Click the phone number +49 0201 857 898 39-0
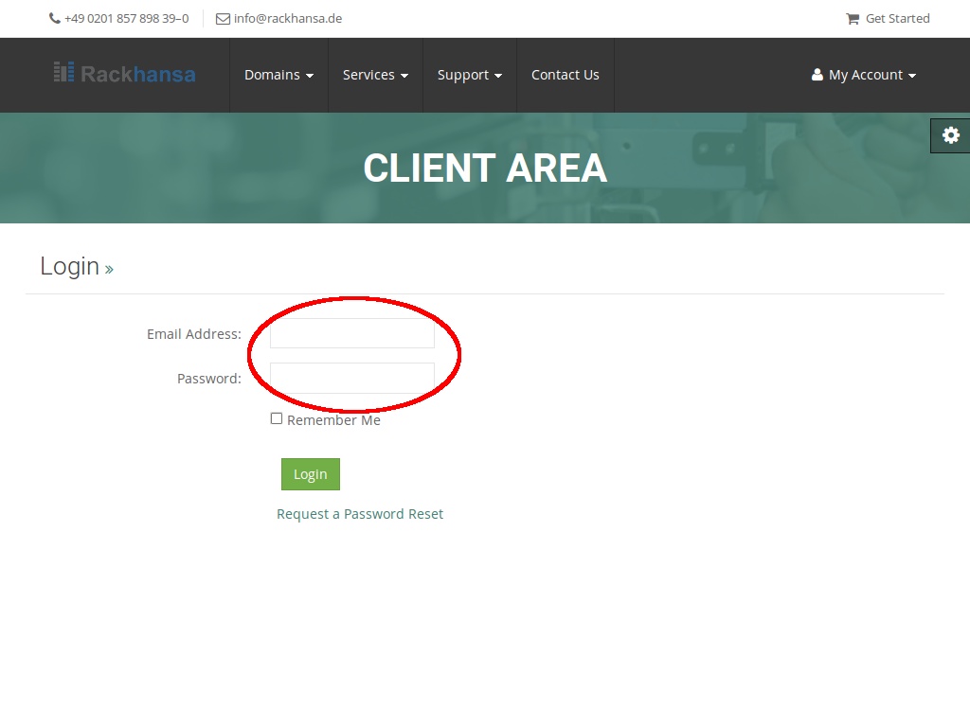The height and width of the screenshot is (727, 970). pyautogui.click(x=127, y=19)
